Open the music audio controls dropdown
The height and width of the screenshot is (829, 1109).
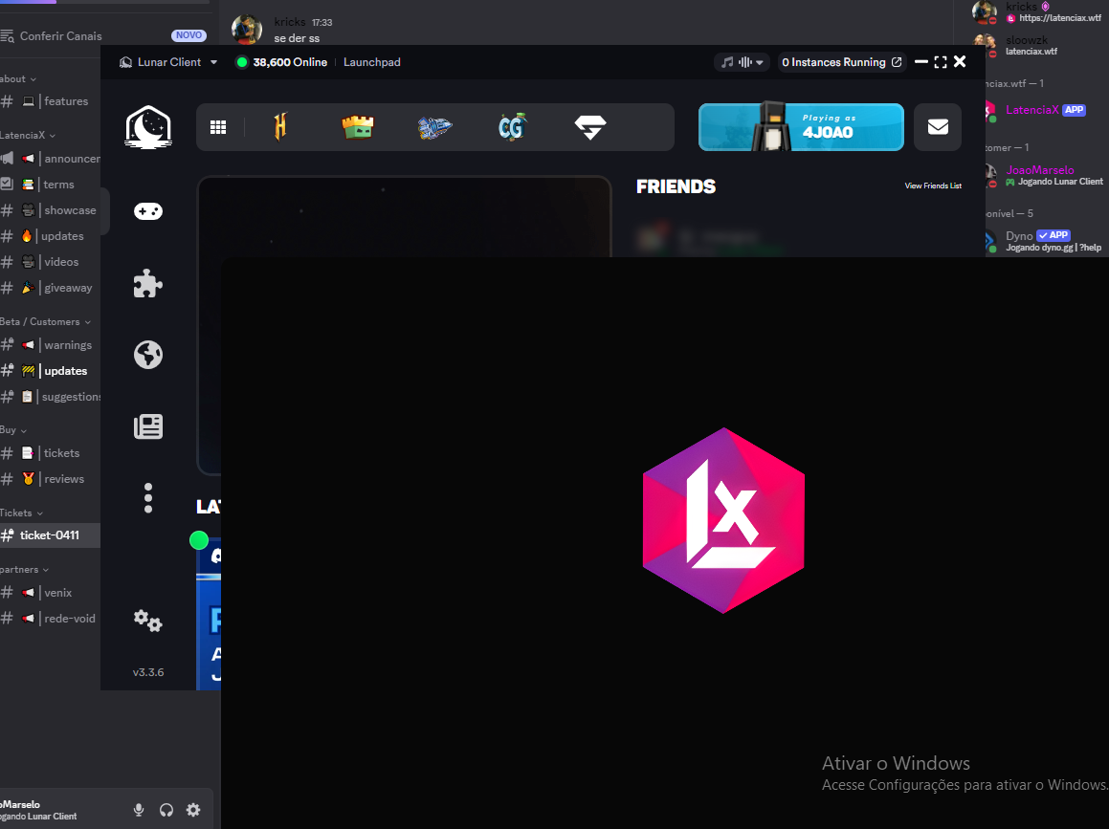(742, 62)
